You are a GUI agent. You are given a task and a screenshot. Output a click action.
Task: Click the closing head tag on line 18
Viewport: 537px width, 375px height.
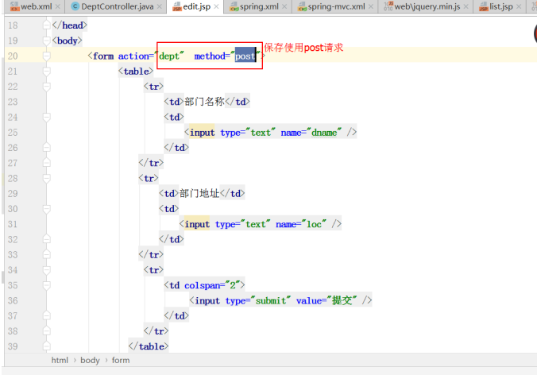point(70,25)
